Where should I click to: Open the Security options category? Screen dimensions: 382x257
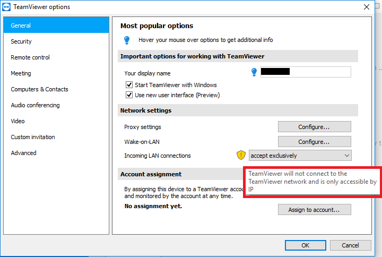point(21,41)
